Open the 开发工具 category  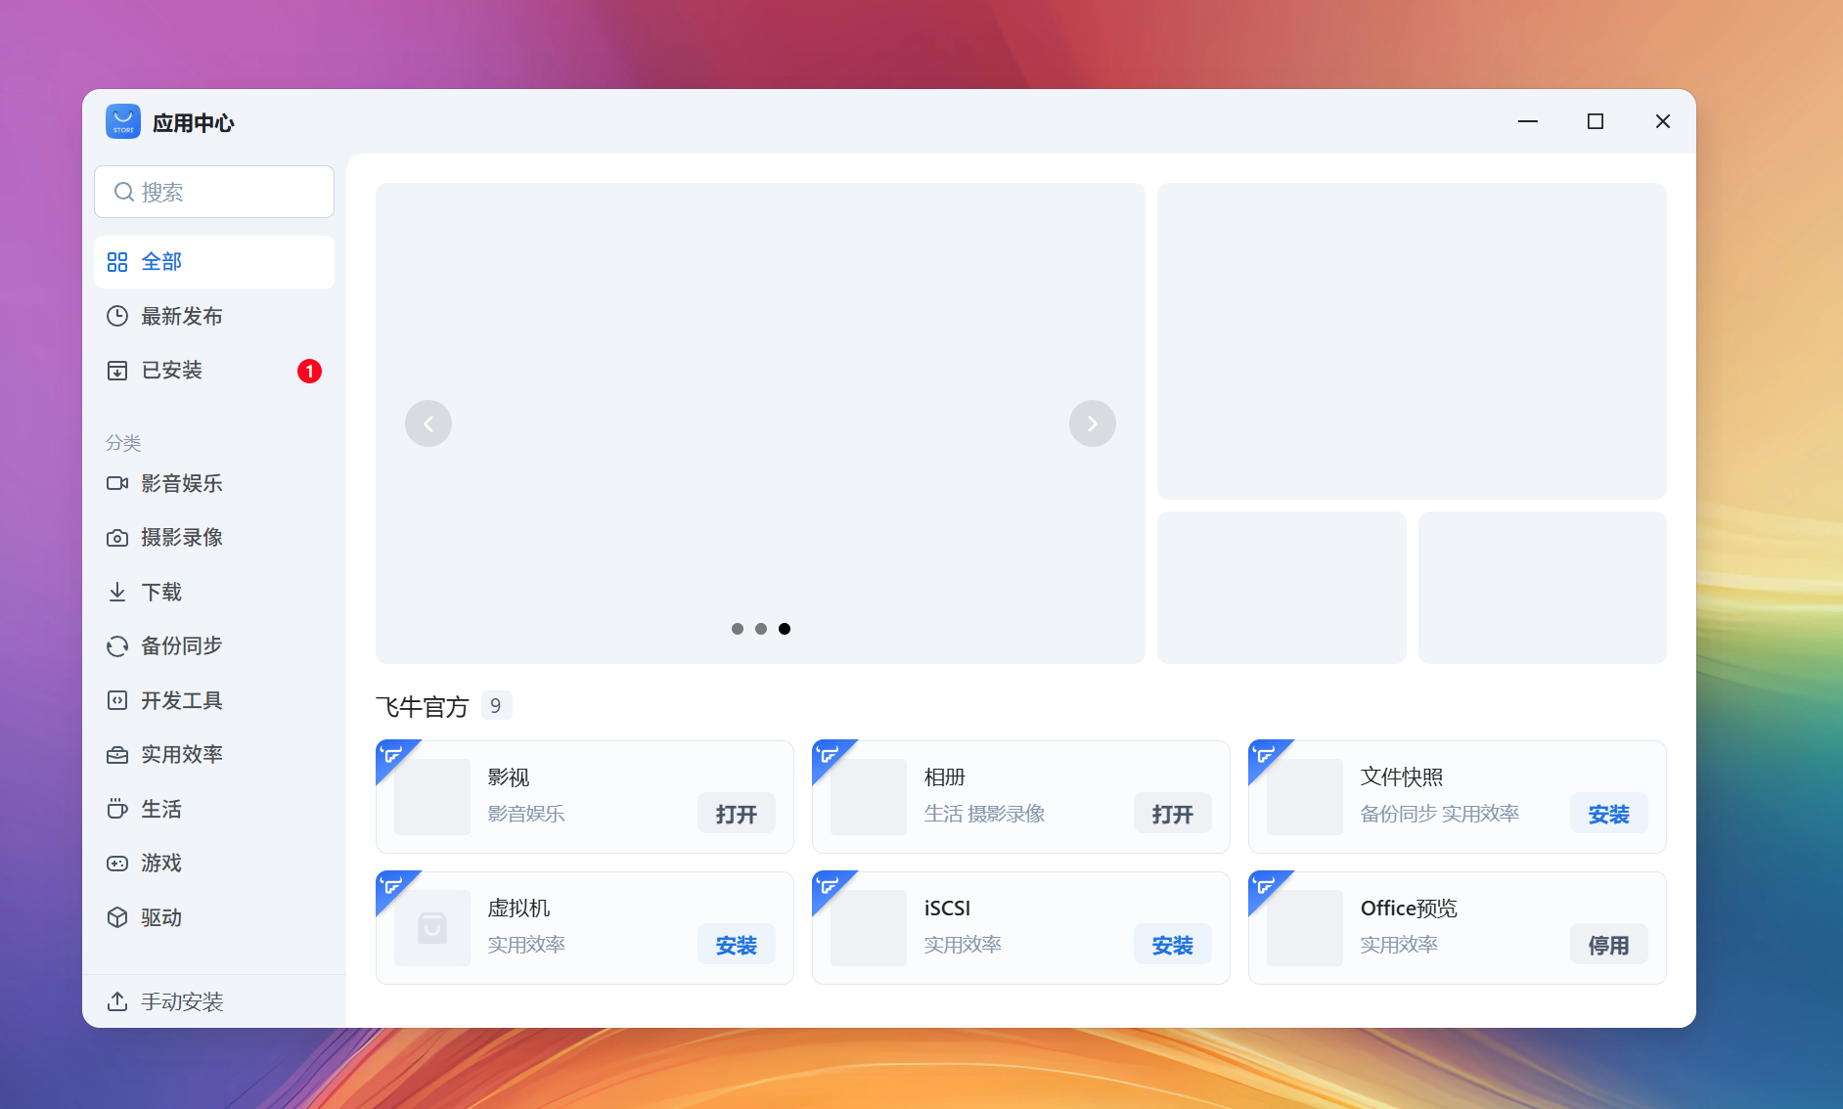[x=182, y=700]
